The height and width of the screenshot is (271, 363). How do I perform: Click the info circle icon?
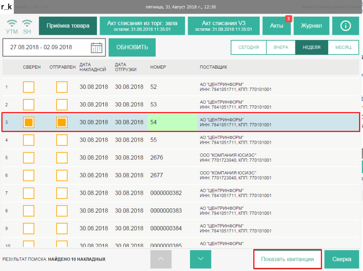tap(345, 26)
